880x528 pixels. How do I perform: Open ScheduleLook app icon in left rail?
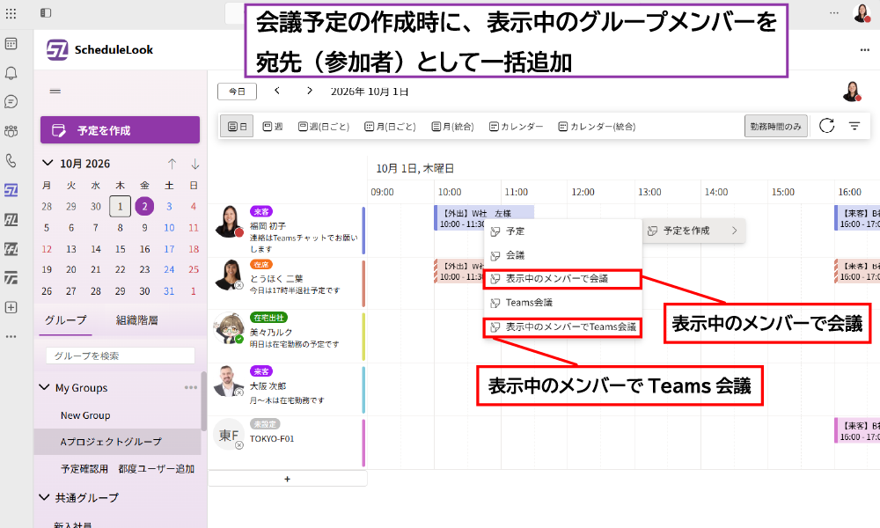coord(11,190)
